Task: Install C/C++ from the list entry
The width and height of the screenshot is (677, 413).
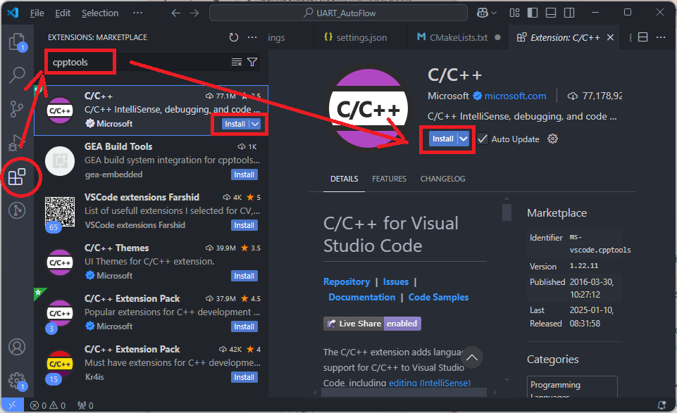Action: pyautogui.click(x=235, y=124)
